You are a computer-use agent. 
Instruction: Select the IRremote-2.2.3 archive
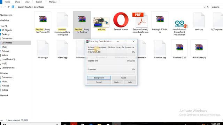179,50
